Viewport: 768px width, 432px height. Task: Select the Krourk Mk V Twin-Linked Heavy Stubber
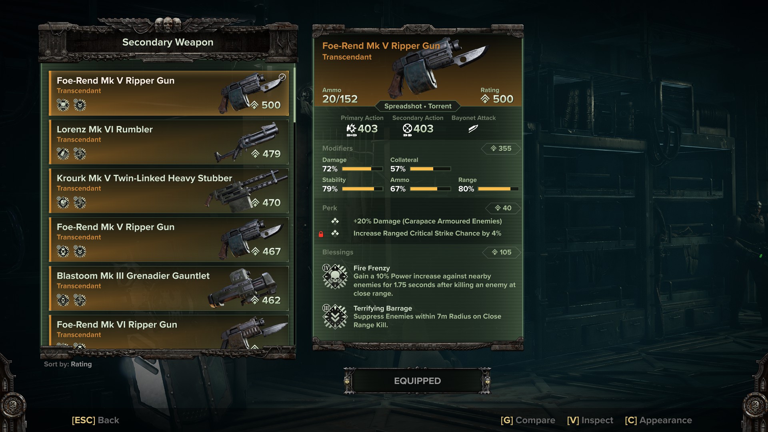[168, 191]
